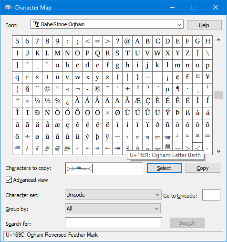The image size is (227, 242).
Task: Click the scrollbar down arrow of character grid
Action: tap(219, 151)
